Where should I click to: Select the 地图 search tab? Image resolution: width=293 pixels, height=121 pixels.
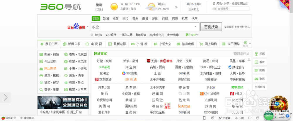155,19
